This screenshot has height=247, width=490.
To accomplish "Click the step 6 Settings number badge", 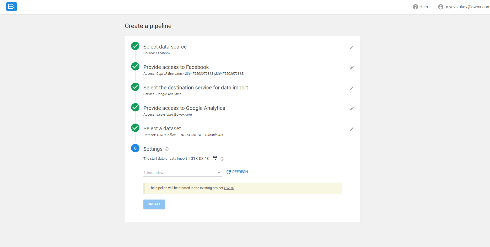I will tap(135, 148).
